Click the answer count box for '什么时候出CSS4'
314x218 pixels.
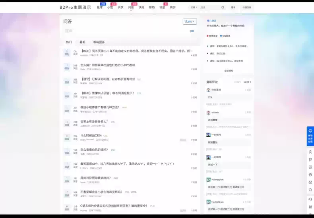(67, 138)
